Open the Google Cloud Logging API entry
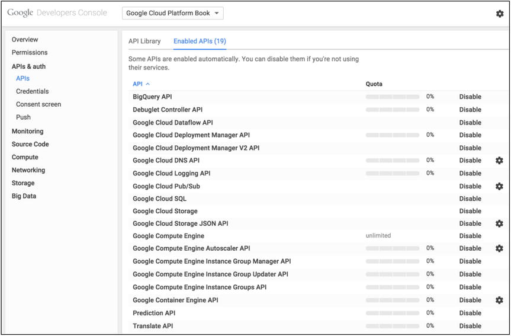Screen dimensions: 511x336 (x=172, y=173)
